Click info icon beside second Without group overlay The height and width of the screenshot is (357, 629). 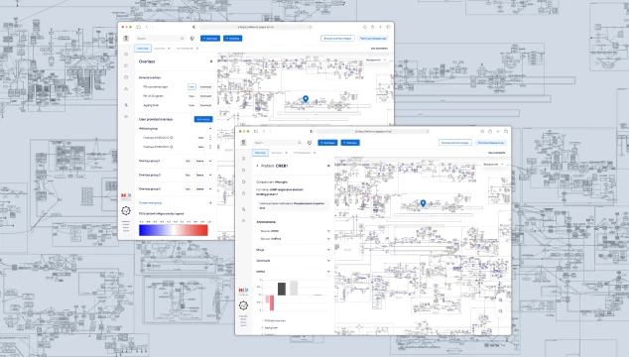(172, 147)
